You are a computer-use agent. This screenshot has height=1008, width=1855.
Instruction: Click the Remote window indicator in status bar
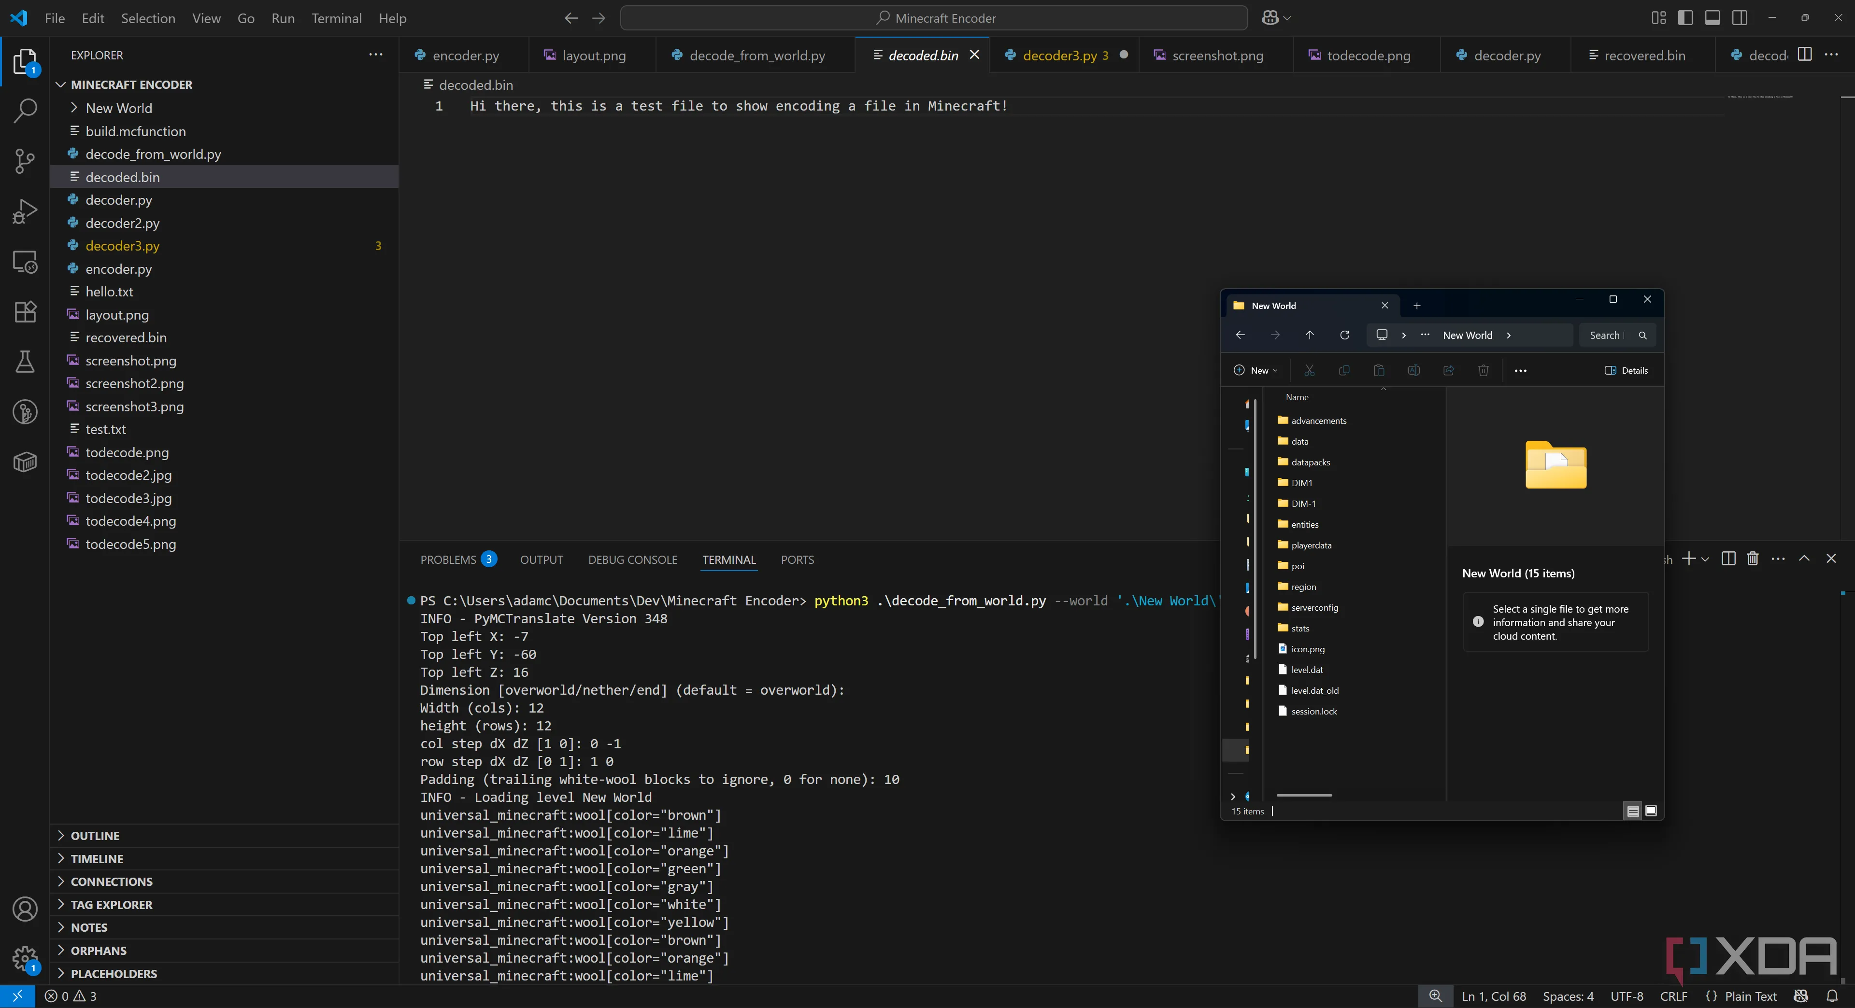[x=17, y=996]
